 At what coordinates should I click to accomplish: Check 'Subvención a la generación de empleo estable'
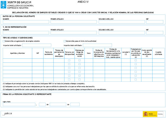point(4,41)
